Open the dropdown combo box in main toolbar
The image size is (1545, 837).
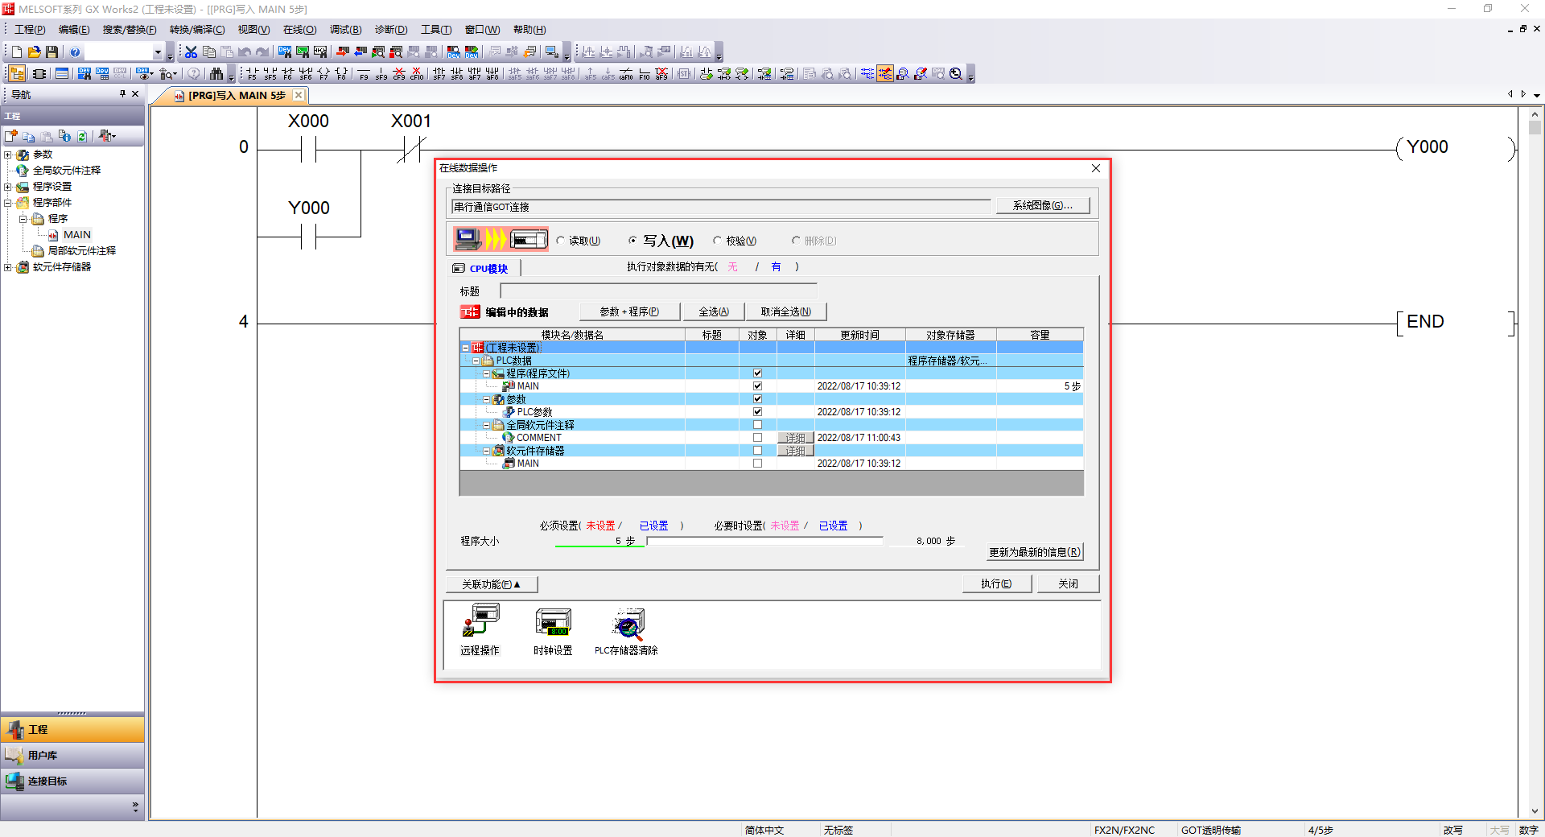click(158, 52)
